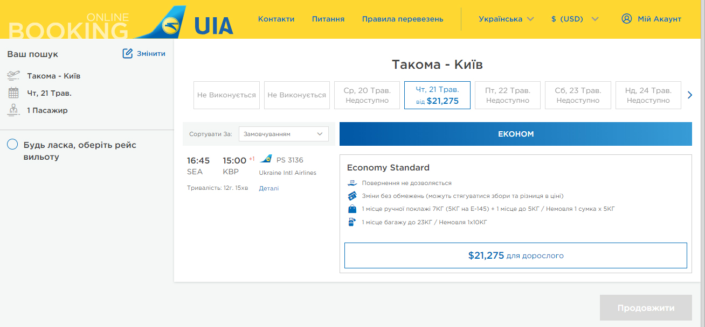Click the Economy Standard heading
The image size is (705, 327).
[x=388, y=167]
